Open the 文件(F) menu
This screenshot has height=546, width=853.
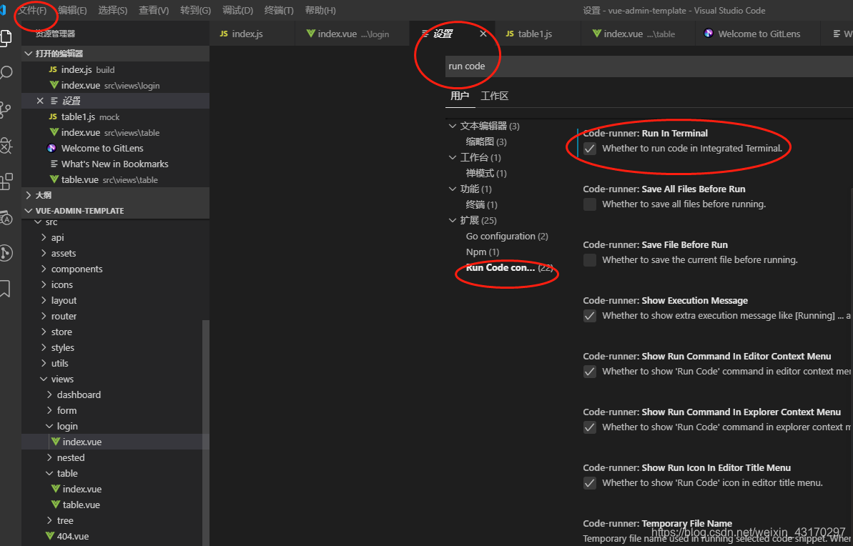point(33,10)
